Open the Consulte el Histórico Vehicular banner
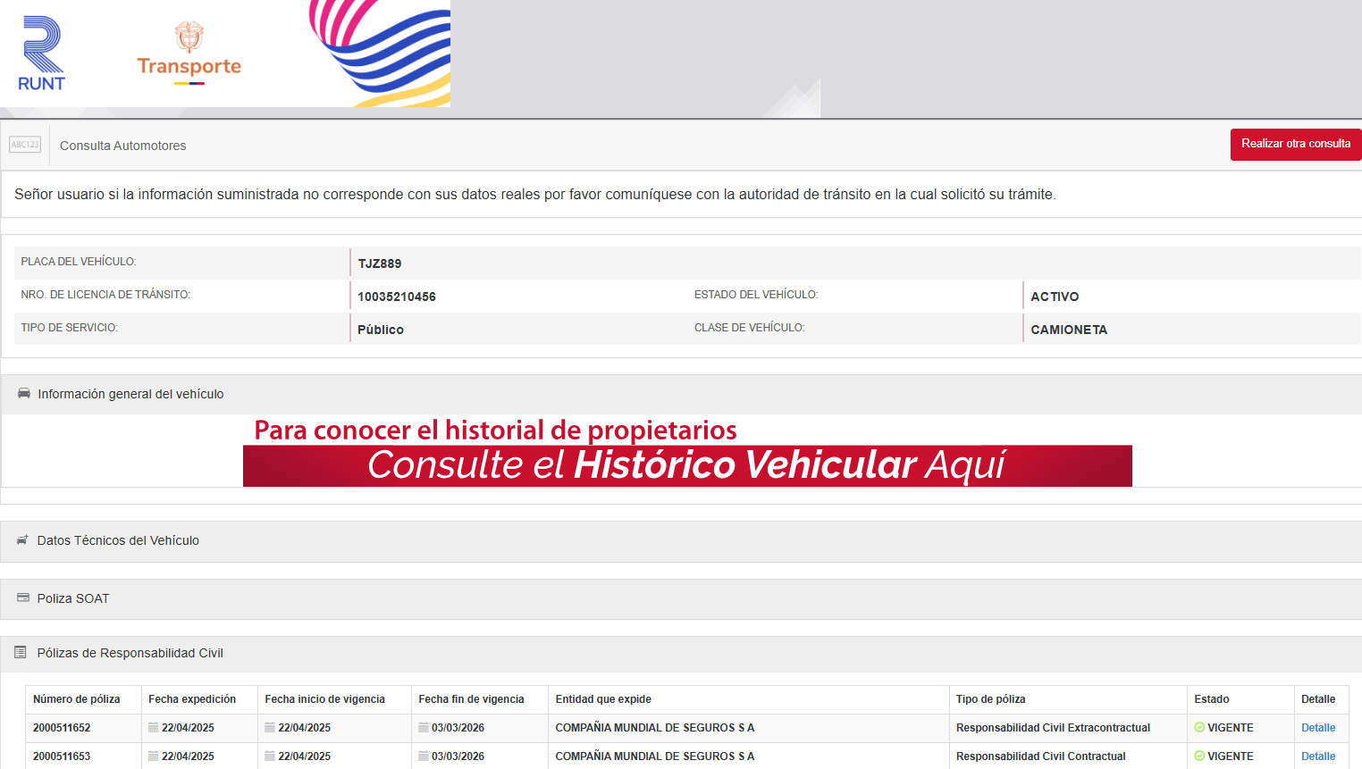 686,465
